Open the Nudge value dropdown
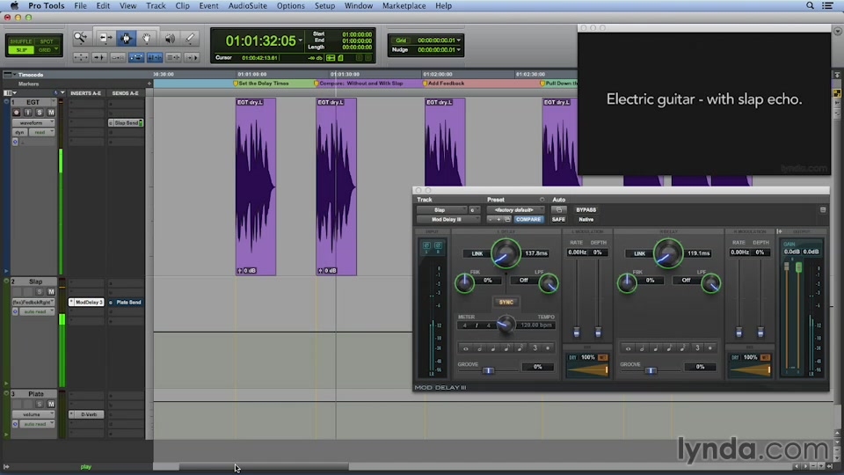The image size is (844, 475). click(x=459, y=49)
